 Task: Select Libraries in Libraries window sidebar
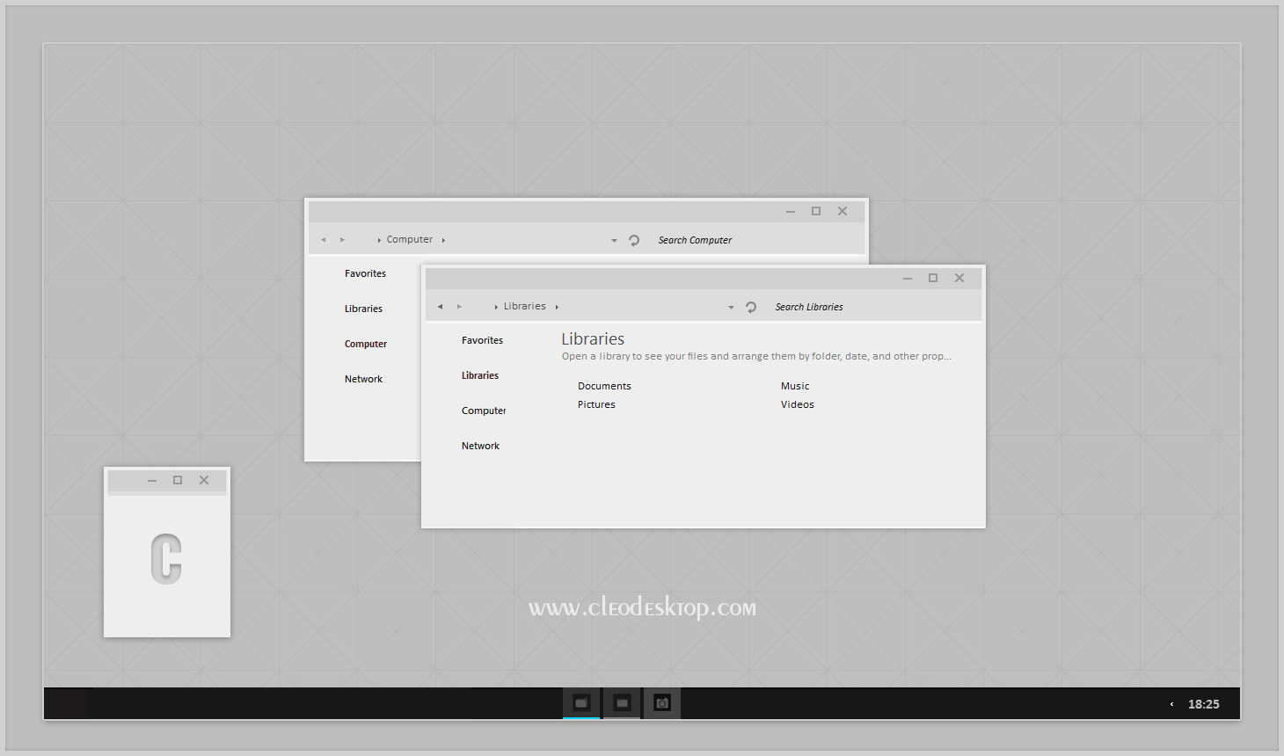480,375
